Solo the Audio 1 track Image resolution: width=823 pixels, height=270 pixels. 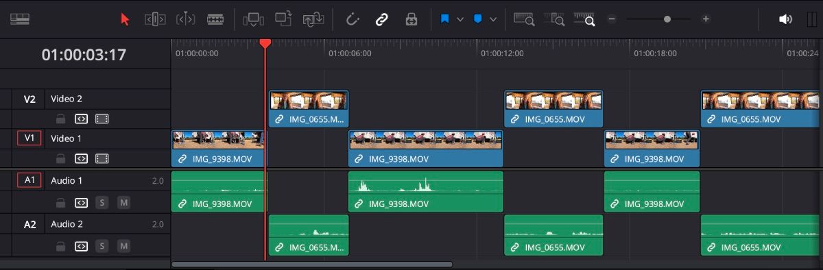tap(102, 203)
